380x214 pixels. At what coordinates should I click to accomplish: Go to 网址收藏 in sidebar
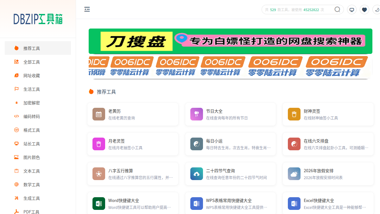click(x=38, y=75)
